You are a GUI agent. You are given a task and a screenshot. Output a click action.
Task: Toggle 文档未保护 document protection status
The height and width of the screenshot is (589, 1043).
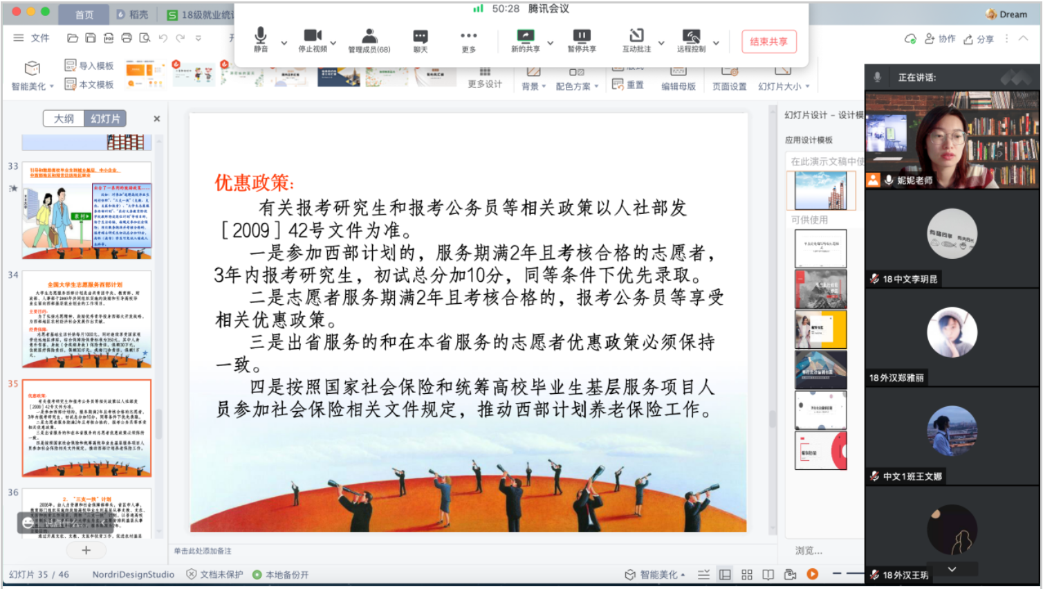click(214, 574)
